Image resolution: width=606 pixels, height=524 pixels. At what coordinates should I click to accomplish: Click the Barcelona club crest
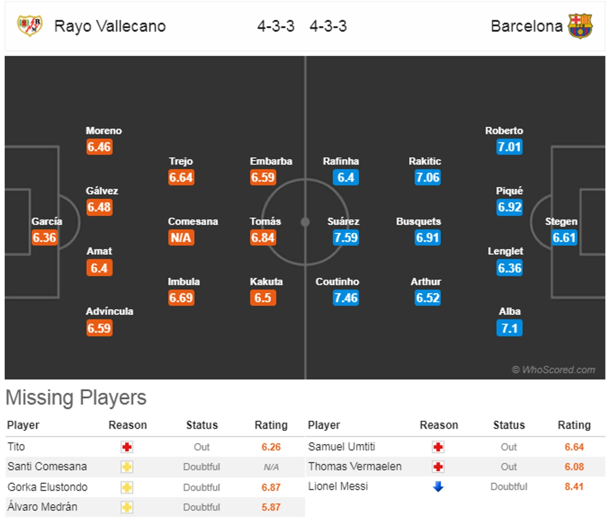[579, 26]
